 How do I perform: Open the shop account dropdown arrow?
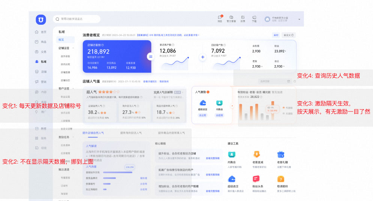(299, 19)
